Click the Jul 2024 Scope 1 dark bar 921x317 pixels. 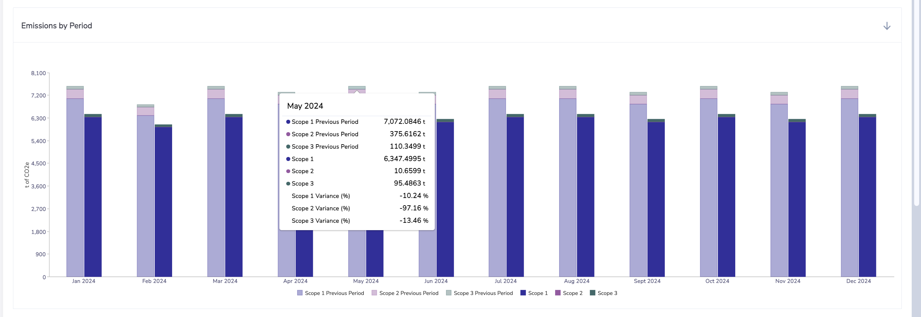pyautogui.click(x=515, y=197)
